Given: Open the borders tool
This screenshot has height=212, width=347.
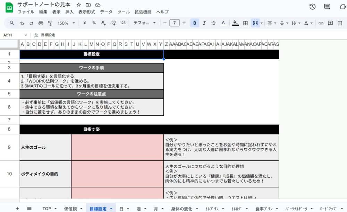Looking at the screenshot, I should coord(245,23).
